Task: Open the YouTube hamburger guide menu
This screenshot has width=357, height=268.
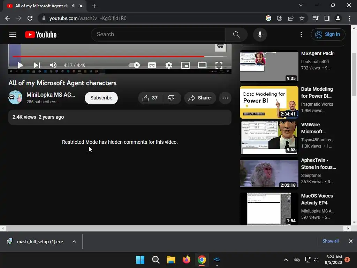Action: 13,35
